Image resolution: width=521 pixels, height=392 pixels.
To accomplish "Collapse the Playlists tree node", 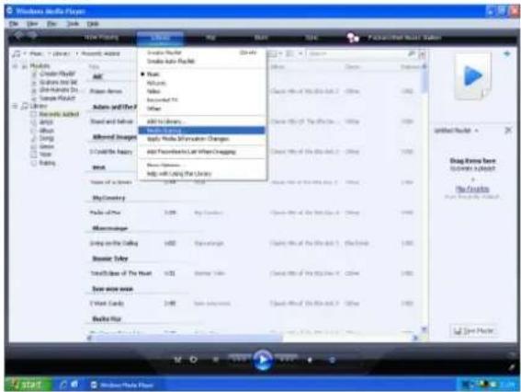I will tap(15, 66).
